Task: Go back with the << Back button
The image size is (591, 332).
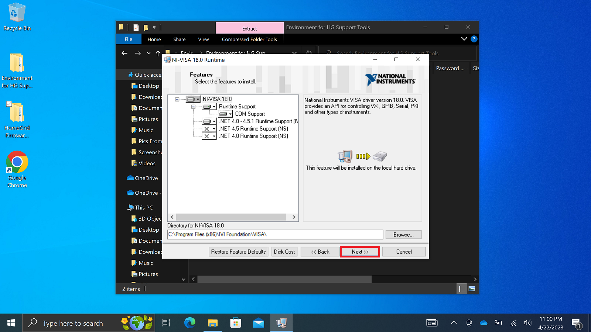Action: tap(320, 252)
